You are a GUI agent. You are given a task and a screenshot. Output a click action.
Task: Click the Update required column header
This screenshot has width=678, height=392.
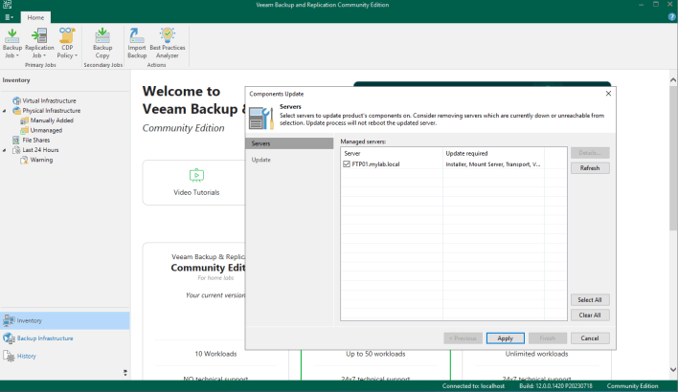(493, 153)
